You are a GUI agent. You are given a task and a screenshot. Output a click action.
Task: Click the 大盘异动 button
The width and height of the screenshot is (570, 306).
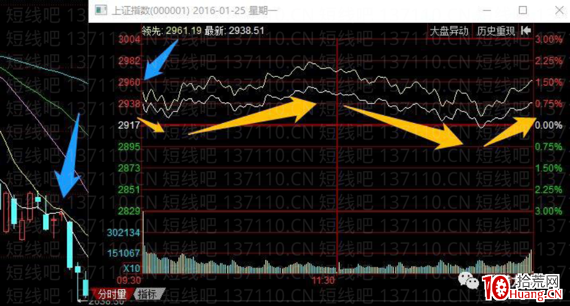click(449, 31)
